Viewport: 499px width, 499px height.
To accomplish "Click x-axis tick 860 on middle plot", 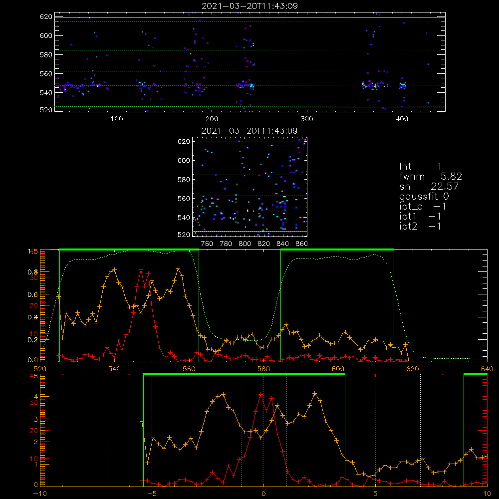I will 302,244.
